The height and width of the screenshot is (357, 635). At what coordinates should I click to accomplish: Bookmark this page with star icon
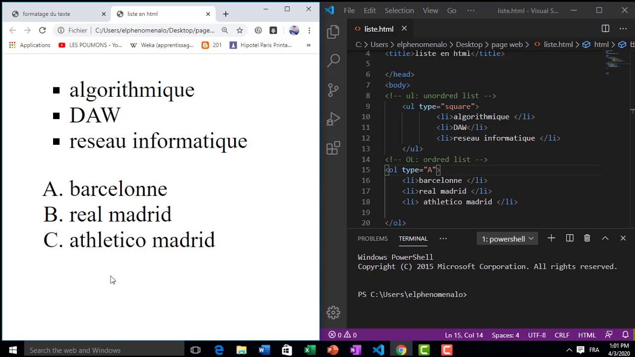click(x=240, y=30)
